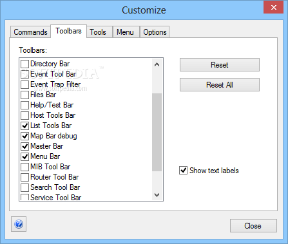Viewport: 288px width, 244px height.
Task: Uncheck the Master Bar checkbox
Action: click(24, 146)
